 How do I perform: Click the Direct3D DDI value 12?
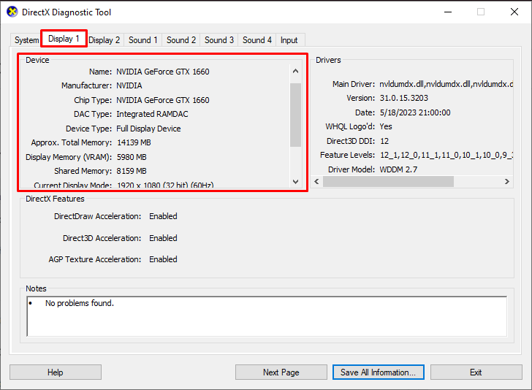tap(384, 141)
